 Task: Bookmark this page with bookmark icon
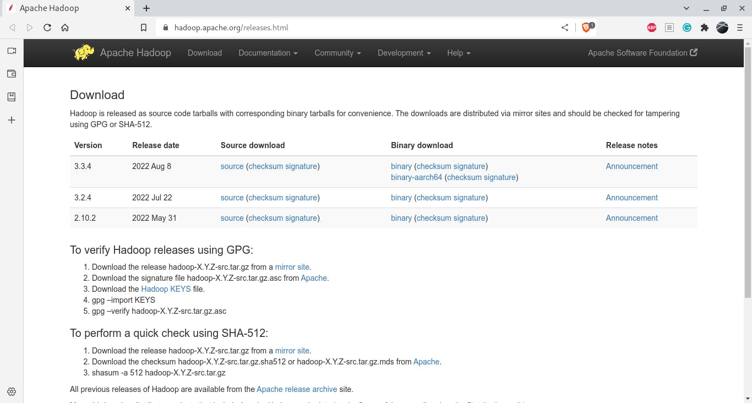[x=144, y=28]
